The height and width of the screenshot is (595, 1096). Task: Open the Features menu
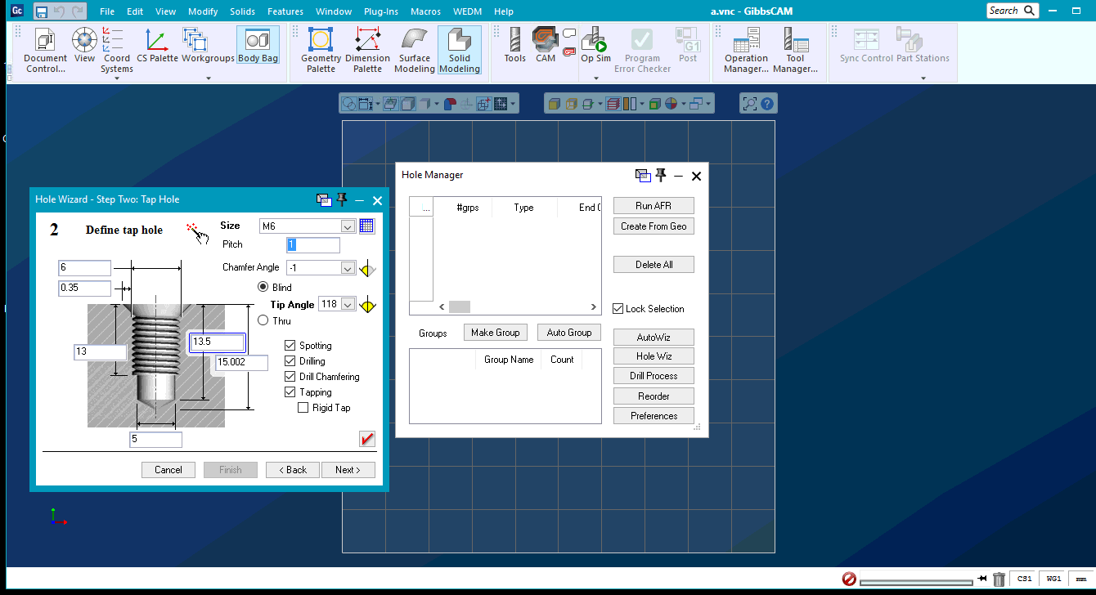285,11
